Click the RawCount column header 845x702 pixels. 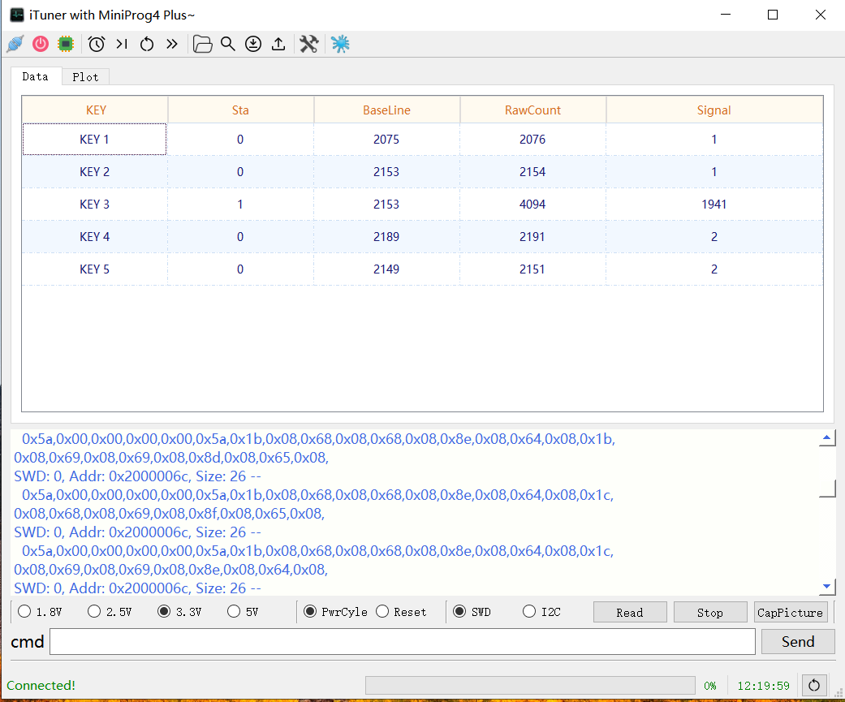tap(533, 110)
